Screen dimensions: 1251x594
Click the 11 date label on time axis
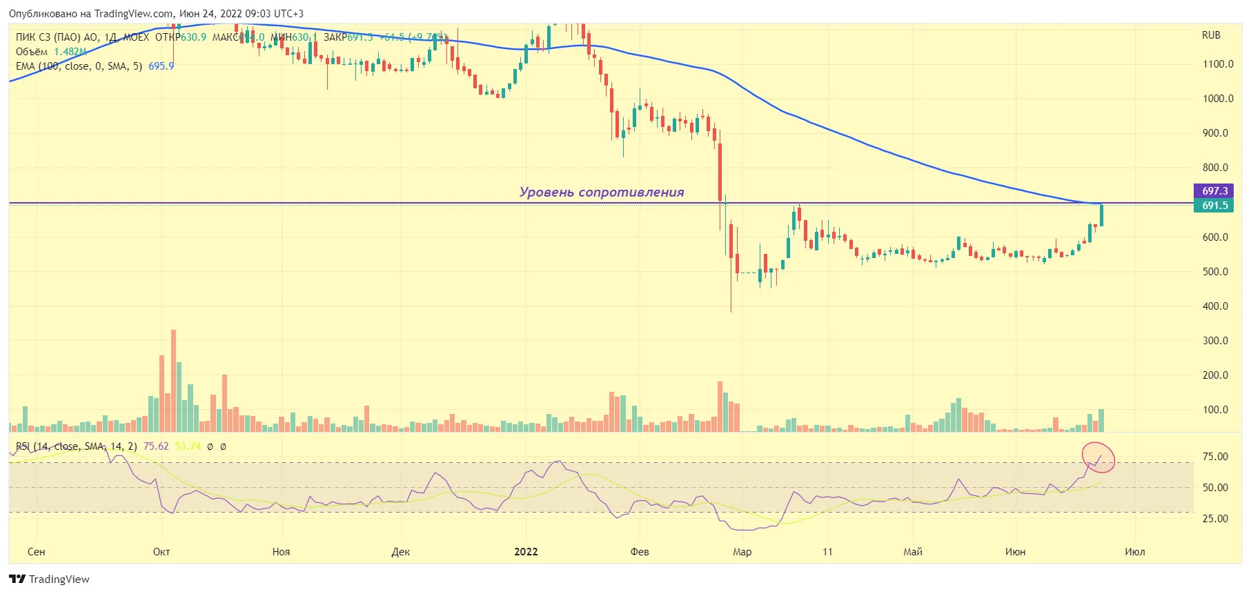(x=827, y=552)
